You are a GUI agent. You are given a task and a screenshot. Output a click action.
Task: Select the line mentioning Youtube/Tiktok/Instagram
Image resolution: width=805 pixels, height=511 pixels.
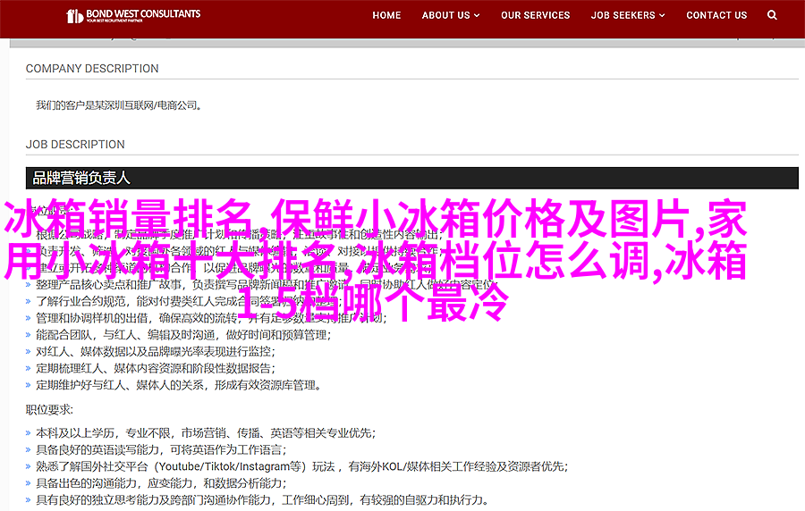click(302, 466)
